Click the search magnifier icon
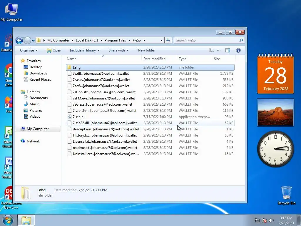 click(x=241, y=40)
